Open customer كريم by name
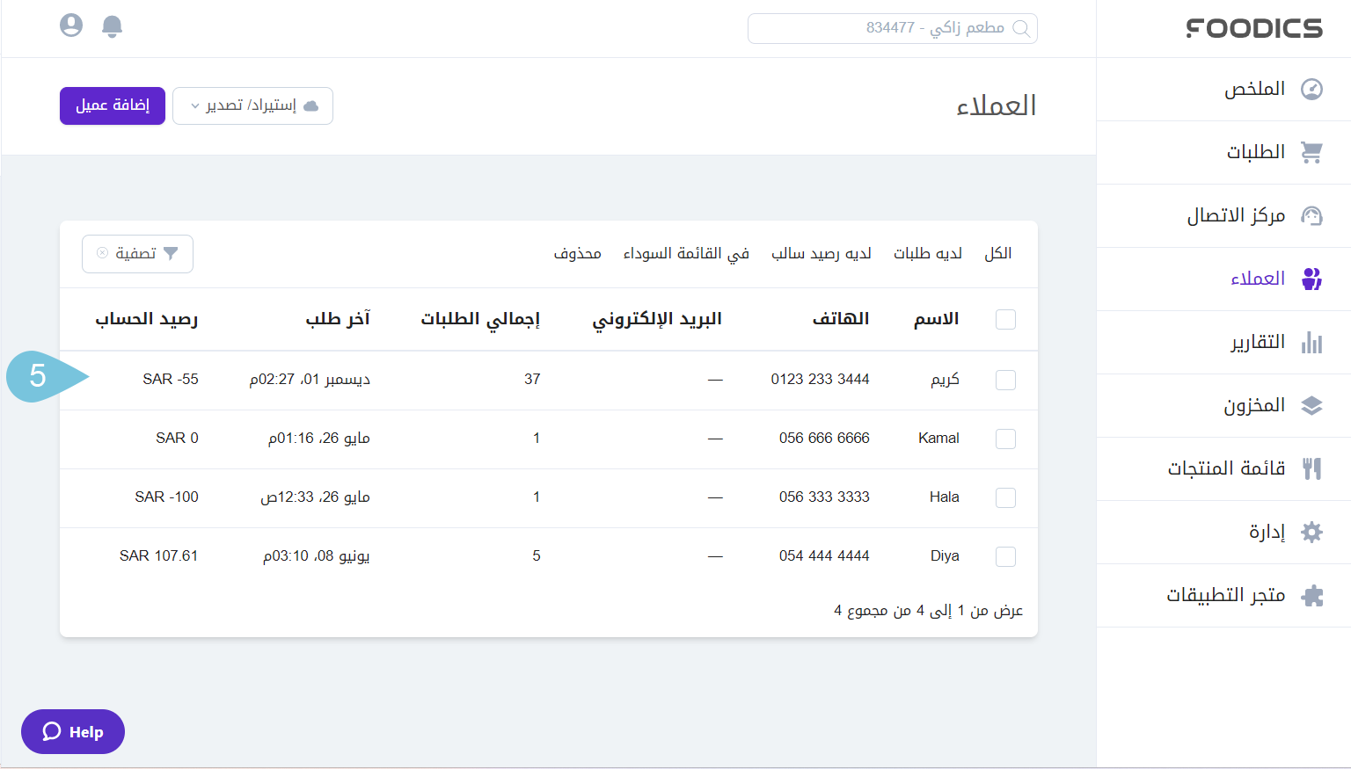The height and width of the screenshot is (769, 1351). pos(946,380)
